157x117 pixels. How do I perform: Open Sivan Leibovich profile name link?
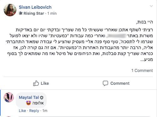[x=35, y=7]
